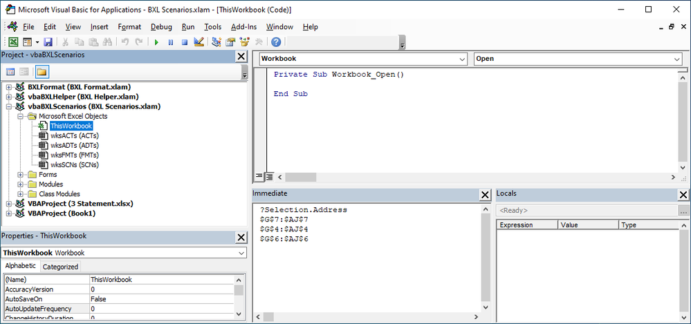
Task: Click the Reset stop square icon
Action: 185,42
